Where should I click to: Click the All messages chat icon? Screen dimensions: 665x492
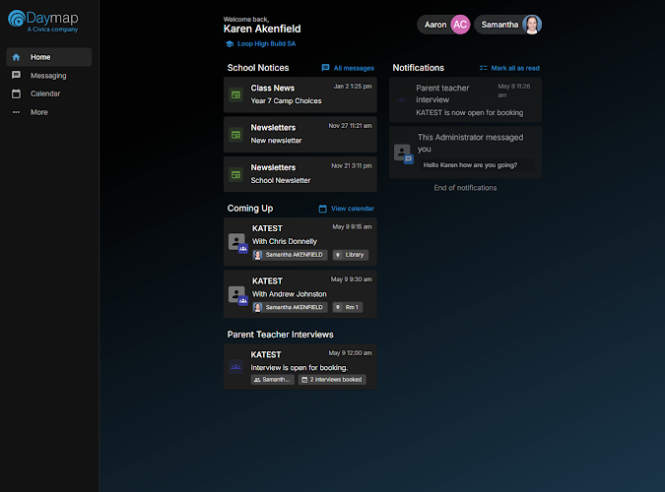tap(325, 68)
